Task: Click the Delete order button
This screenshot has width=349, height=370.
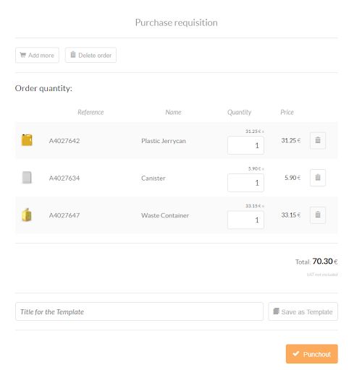Action: pyautogui.click(x=91, y=55)
